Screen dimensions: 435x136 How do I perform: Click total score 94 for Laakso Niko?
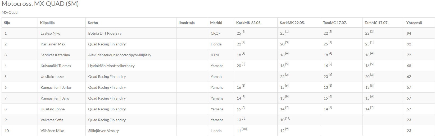(409, 33)
